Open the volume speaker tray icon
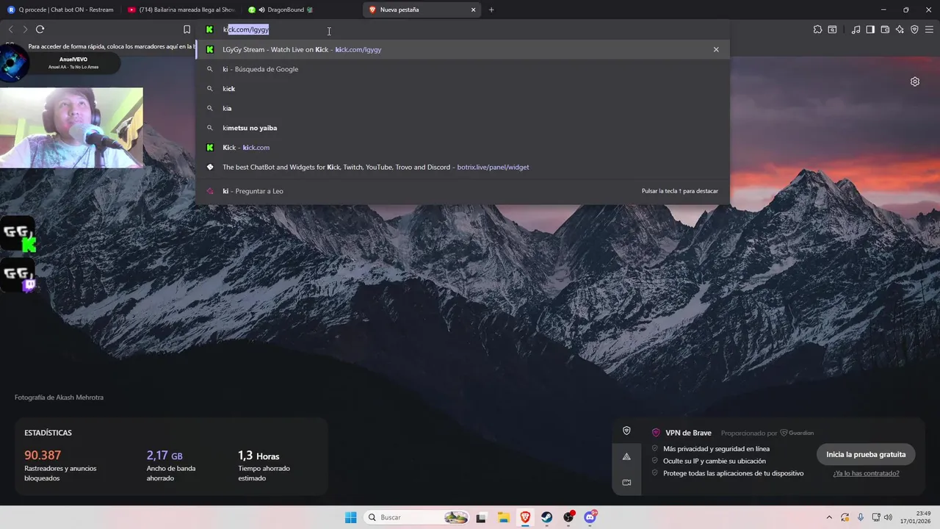 tap(887, 517)
